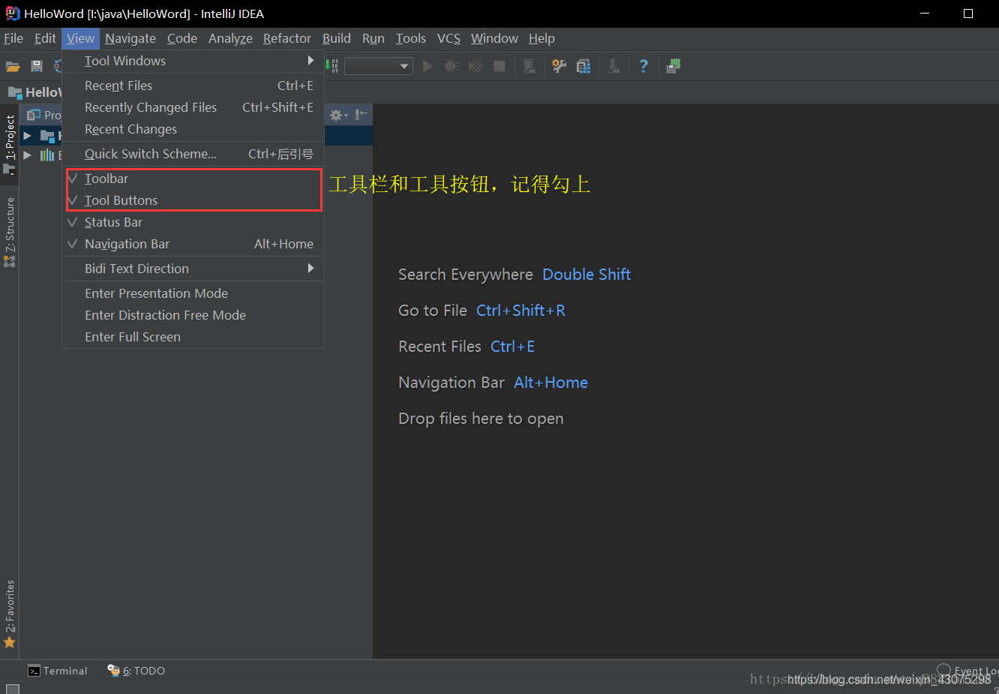This screenshot has height=694, width=999.
Task: Click the Stop square icon
Action: 499,67
